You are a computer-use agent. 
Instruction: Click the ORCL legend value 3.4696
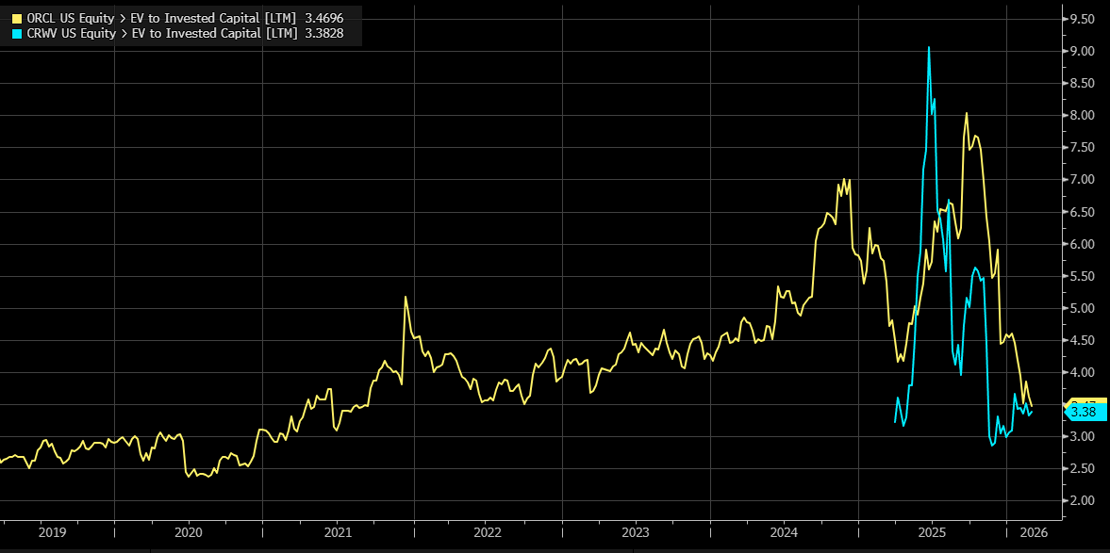(x=324, y=19)
